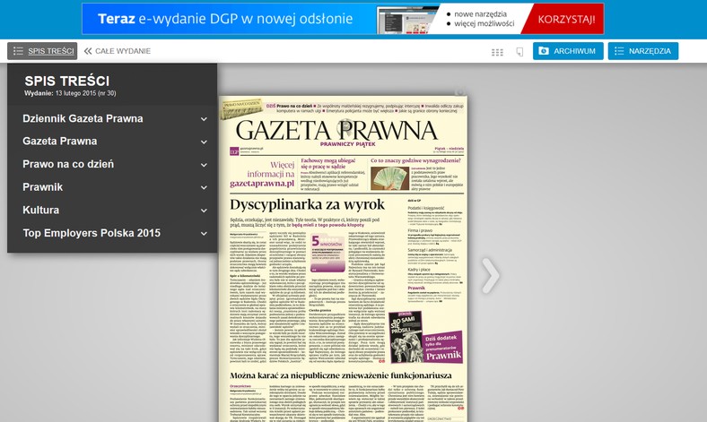Toggle the Spis treści table of contents button
Image resolution: width=707 pixels, height=422 pixels.
click(x=42, y=51)
